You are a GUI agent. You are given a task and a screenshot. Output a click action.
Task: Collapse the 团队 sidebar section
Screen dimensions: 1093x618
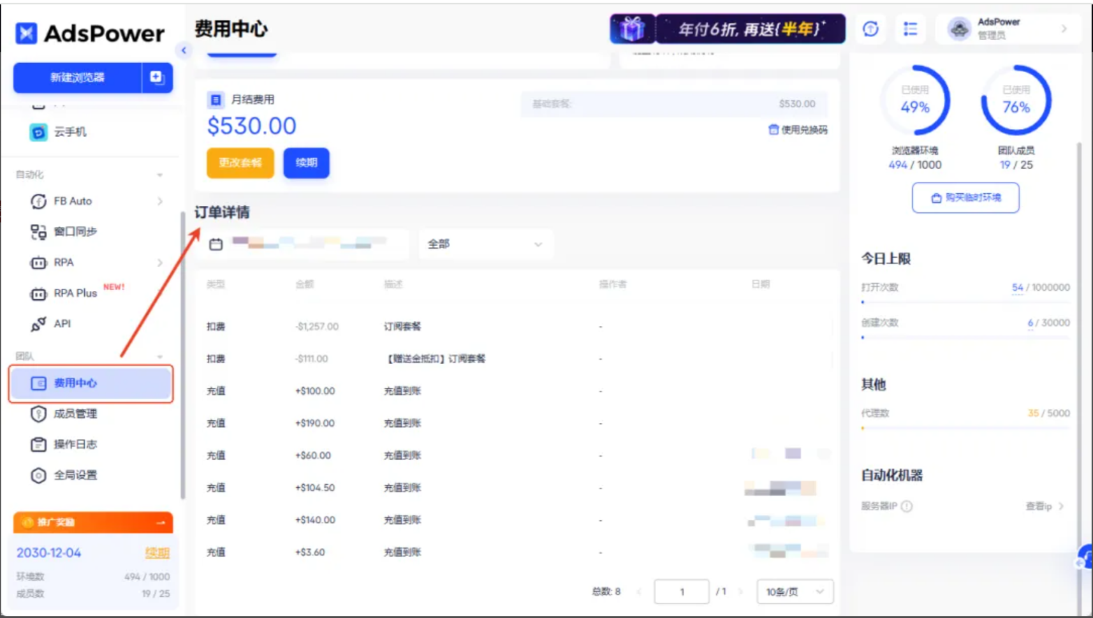[159, 355]
